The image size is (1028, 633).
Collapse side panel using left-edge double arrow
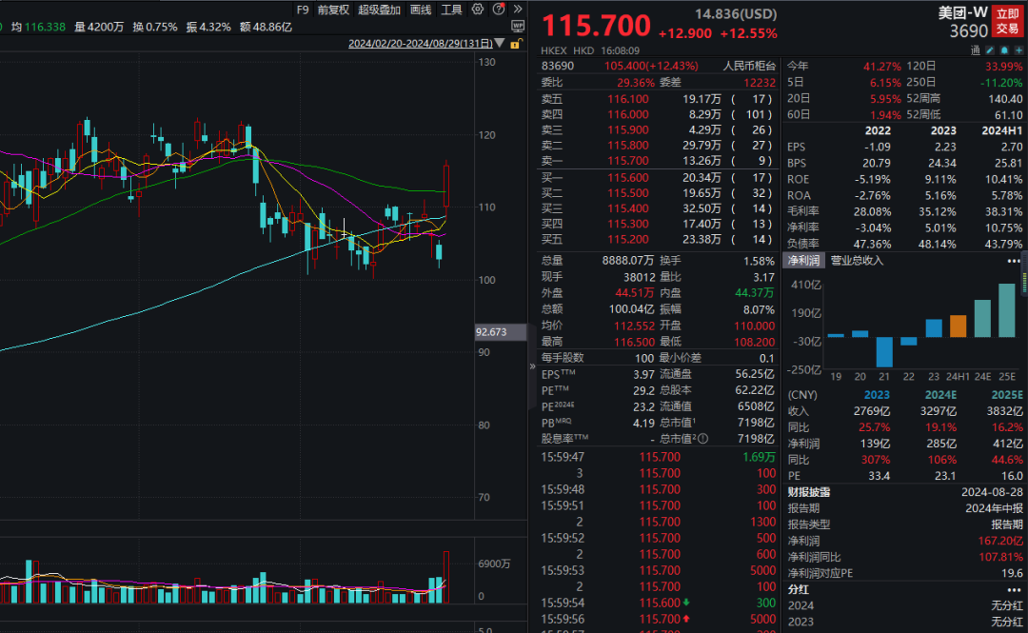532,366
